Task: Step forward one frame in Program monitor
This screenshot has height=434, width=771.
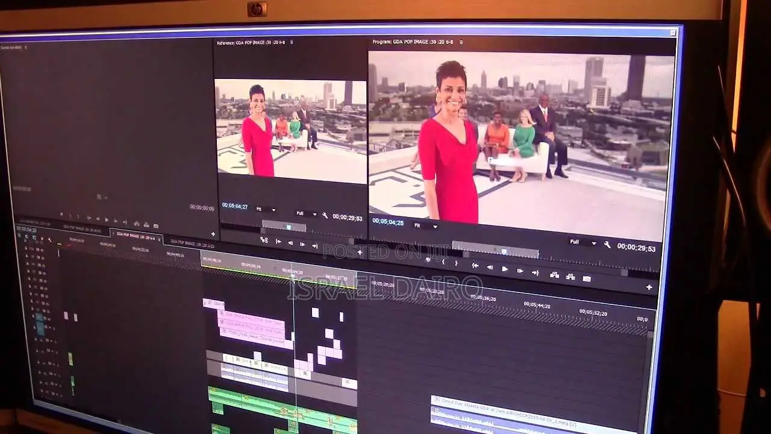Action: (520, 271)
